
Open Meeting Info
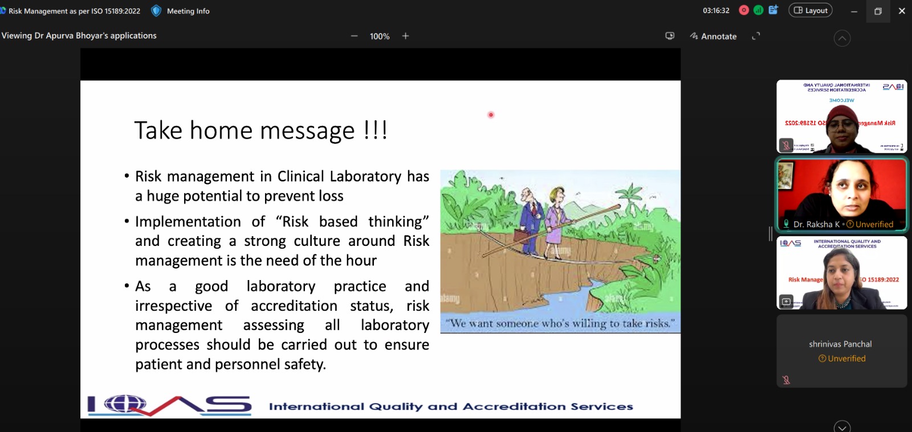pos(188,11)
